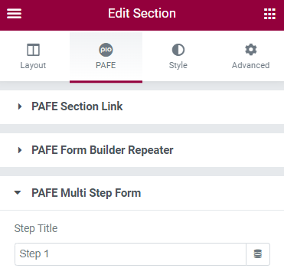Click the Edit Section panel title

tap(142, 14)
